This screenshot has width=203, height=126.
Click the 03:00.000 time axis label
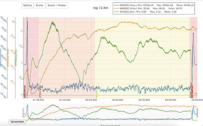[170, 100]
